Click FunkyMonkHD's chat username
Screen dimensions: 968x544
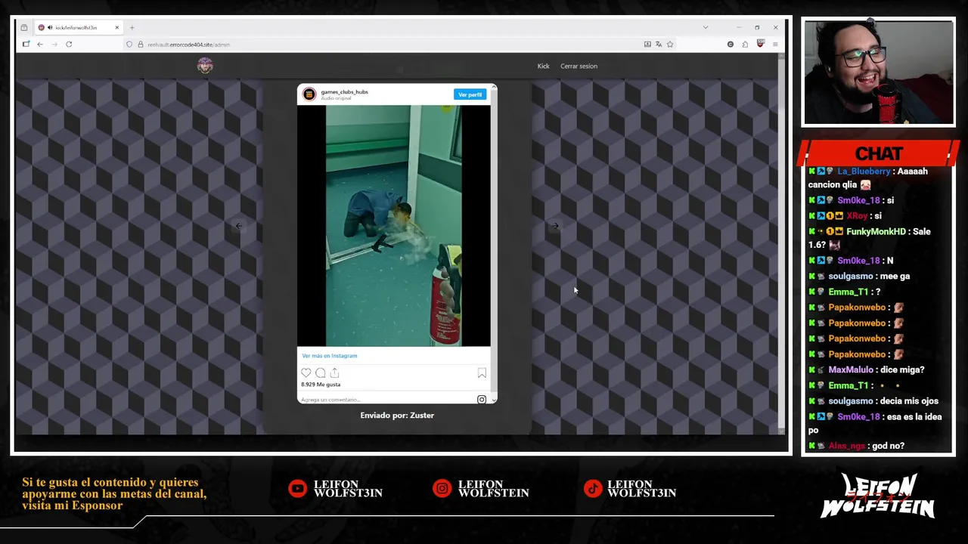click(x=876, y=232)
